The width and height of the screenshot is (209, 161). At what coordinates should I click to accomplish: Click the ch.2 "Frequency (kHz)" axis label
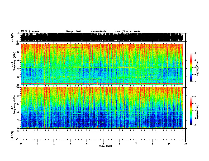[15, 105]
